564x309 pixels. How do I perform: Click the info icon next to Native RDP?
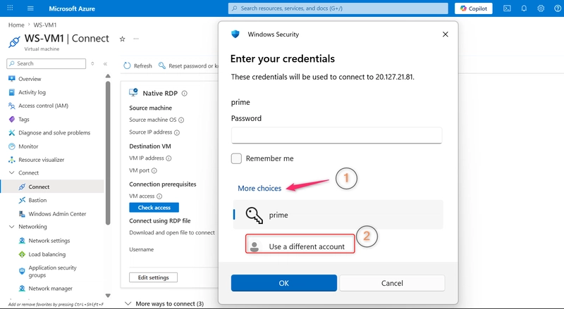185,94
